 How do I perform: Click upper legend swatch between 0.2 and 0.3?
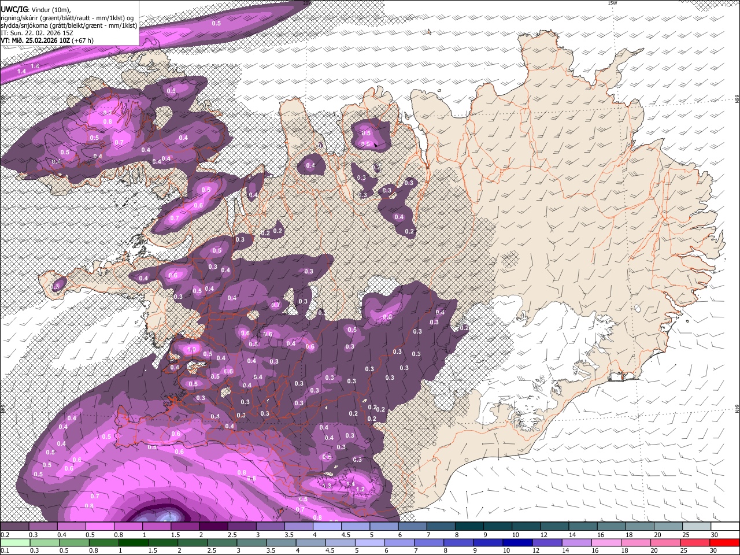pos(14,526)
